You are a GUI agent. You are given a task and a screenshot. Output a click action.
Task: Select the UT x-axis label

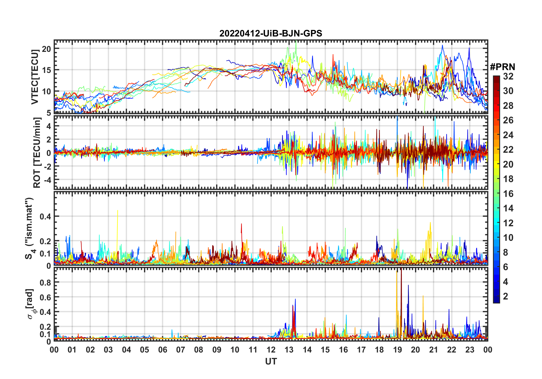pos(271,362)
